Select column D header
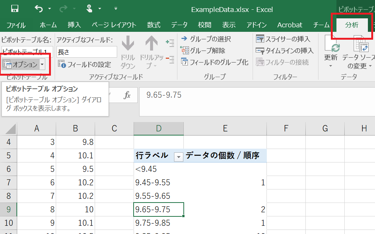The width and height of the screenshot is (375, 234). point(159,129)
